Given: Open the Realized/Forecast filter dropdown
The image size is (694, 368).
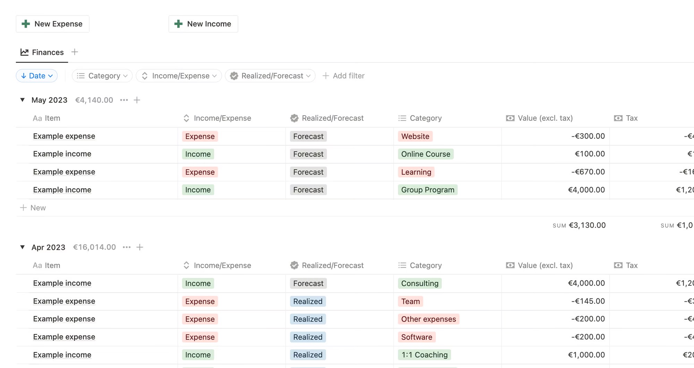Looking at the screenshot, I should pos(270,76).
